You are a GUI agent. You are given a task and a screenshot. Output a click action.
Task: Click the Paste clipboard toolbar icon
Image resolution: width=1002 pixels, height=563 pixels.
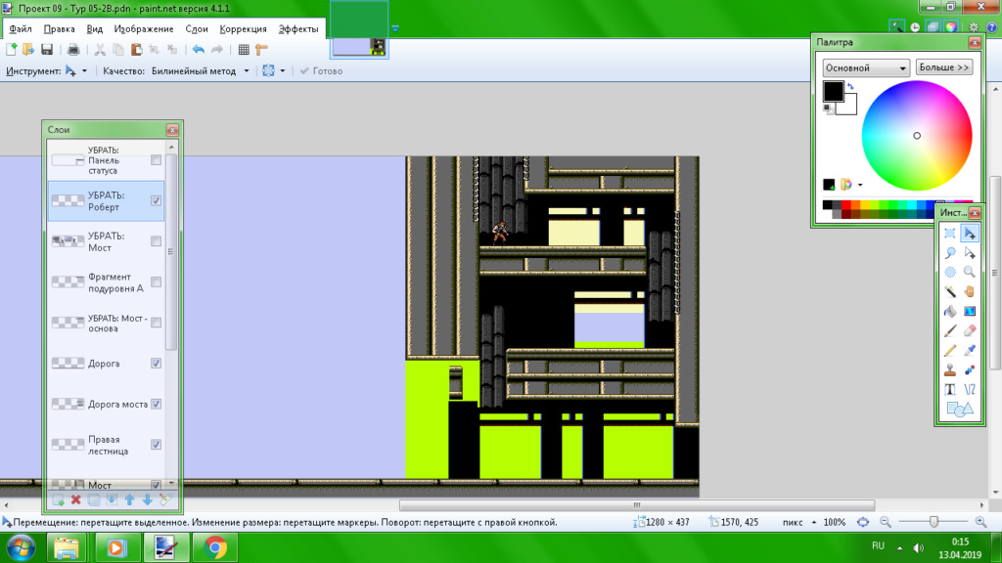[x=136, y=49]
